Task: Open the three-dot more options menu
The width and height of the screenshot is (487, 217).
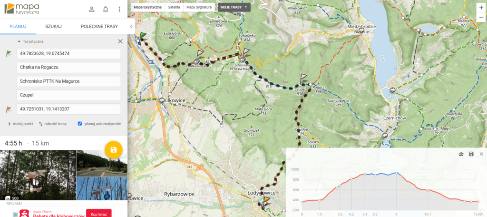Action: (119, 9)
